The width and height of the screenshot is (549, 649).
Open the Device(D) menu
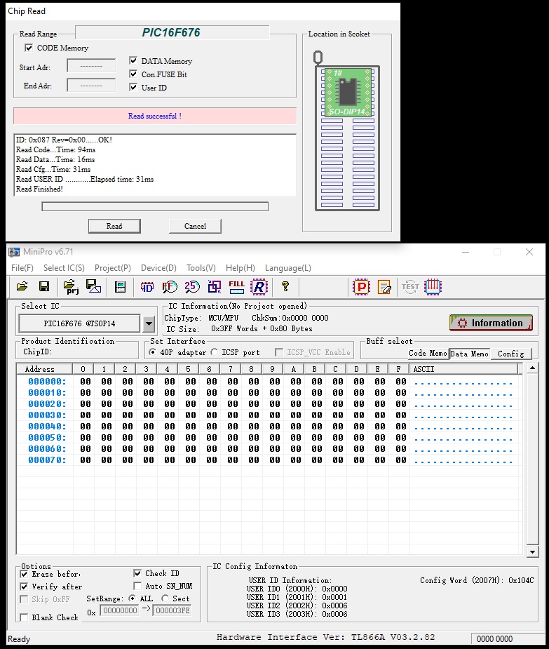click(158, 268)
